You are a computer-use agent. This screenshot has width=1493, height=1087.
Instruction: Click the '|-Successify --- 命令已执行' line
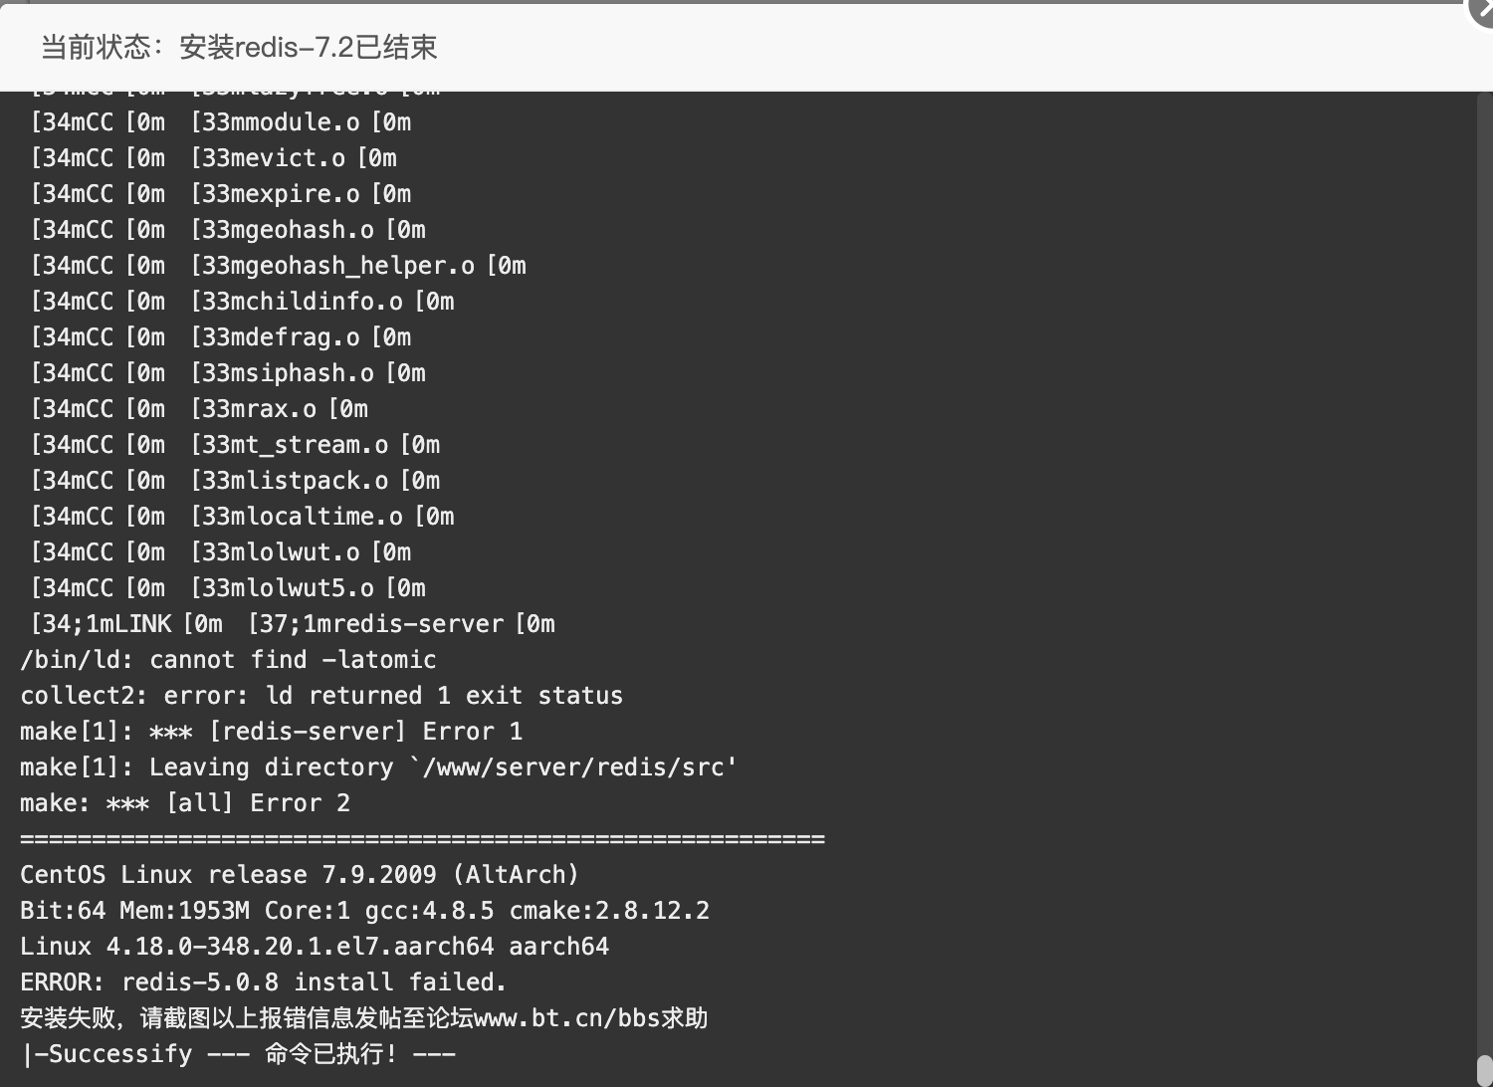[x=238, y=1053]
